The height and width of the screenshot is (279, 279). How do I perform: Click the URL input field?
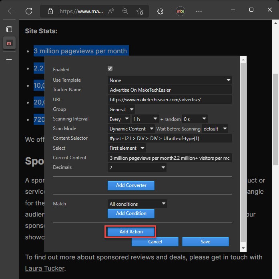coord(170,99)
